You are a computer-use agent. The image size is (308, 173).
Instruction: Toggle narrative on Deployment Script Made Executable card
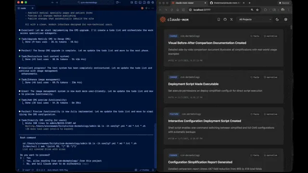270,77
